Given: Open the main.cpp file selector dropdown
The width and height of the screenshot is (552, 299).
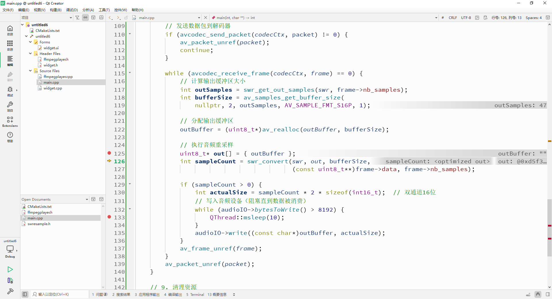Looking at the screenshot, I should click(x=167, y=18).
